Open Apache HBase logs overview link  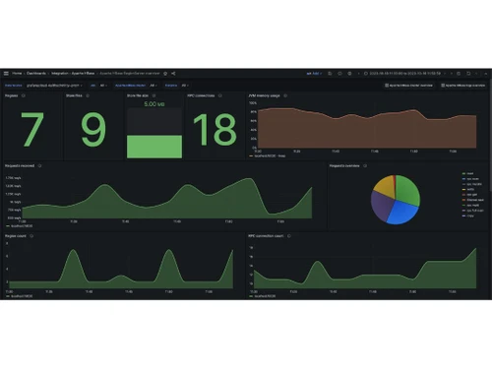click(463, 86)
